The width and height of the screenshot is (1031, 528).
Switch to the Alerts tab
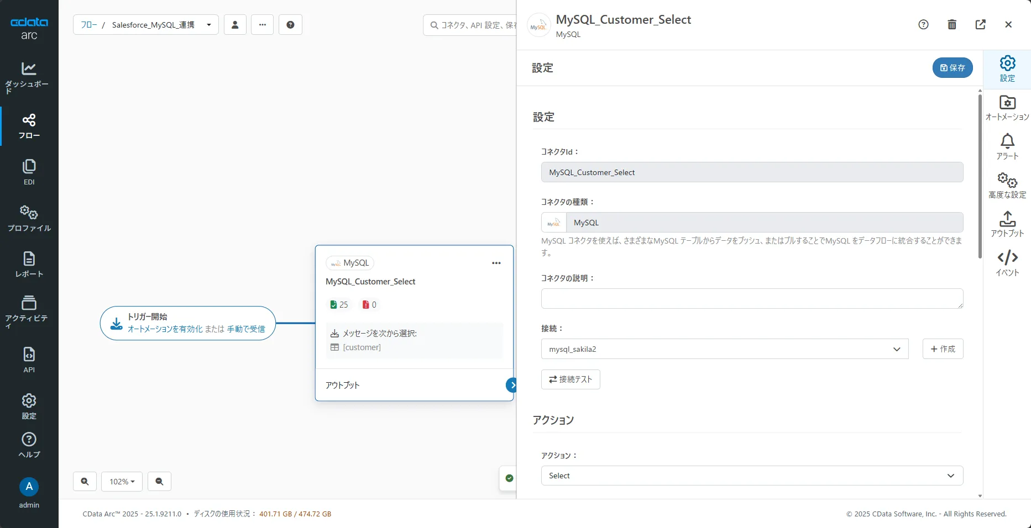1007,147
